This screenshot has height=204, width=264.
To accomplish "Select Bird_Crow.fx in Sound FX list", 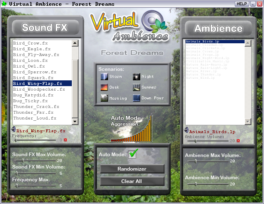I will click(x=42, y=43).
